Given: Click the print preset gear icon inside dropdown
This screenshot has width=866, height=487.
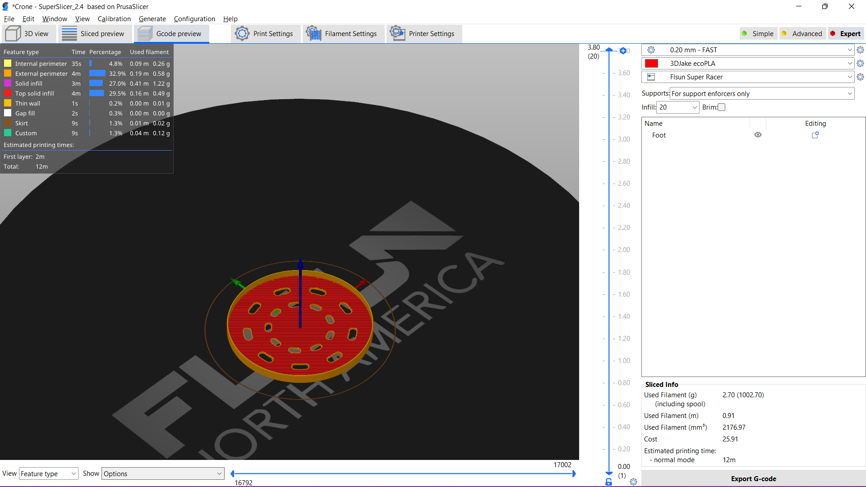Looking at the screenshot, I should click(x=651, y=50).
